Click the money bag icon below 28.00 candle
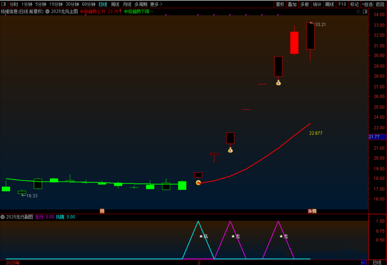387x265 pixels. [278, 83]
